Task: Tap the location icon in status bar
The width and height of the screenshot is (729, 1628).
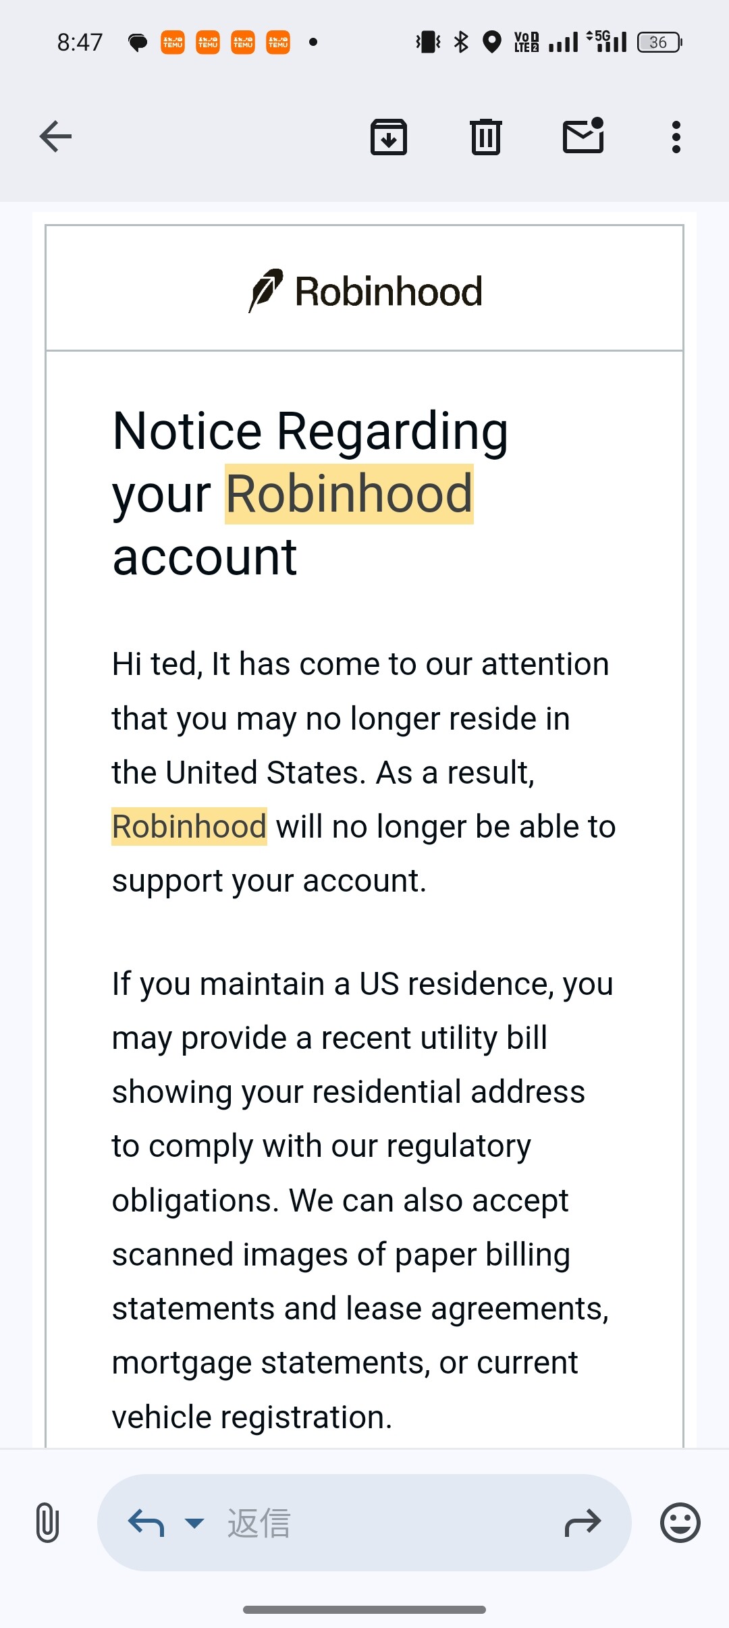Action: pyautogui.click(x=493, y=43)
